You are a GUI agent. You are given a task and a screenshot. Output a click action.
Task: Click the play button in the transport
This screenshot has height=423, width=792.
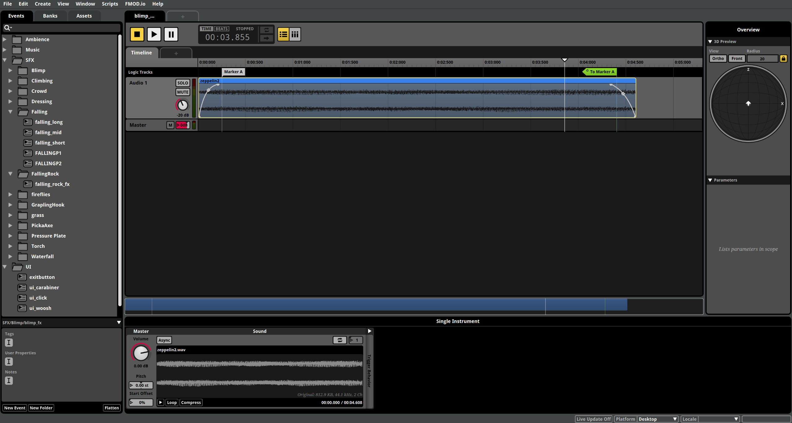[x=154, y=34]
